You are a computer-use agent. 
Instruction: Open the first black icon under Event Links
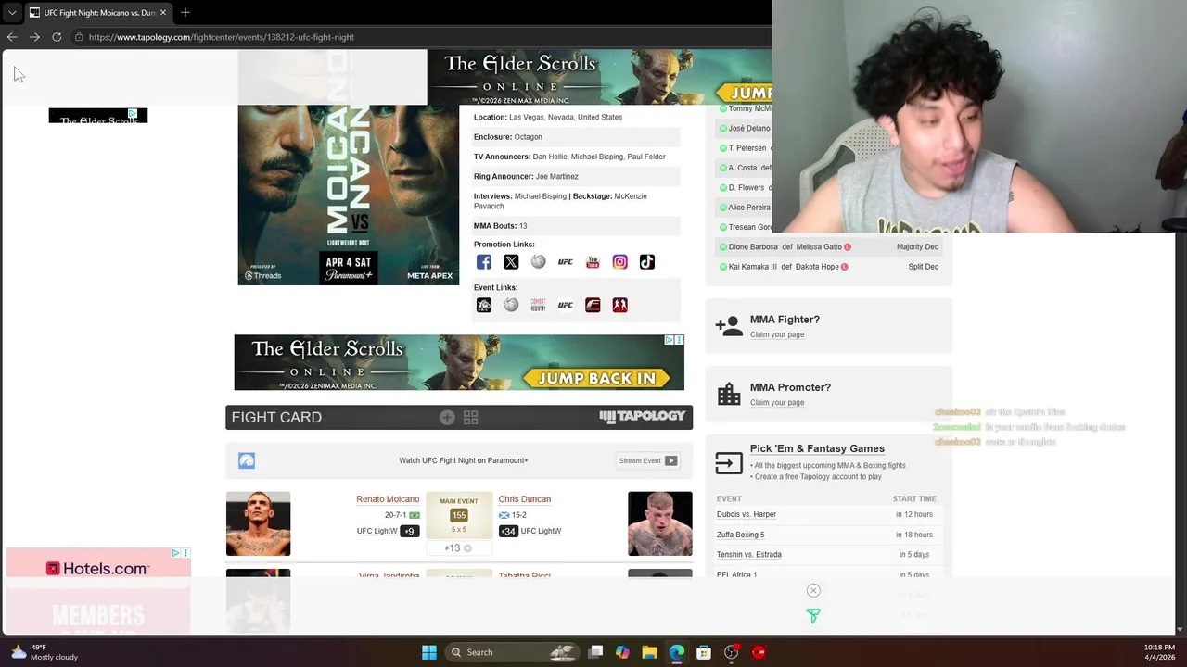(484, 305)
